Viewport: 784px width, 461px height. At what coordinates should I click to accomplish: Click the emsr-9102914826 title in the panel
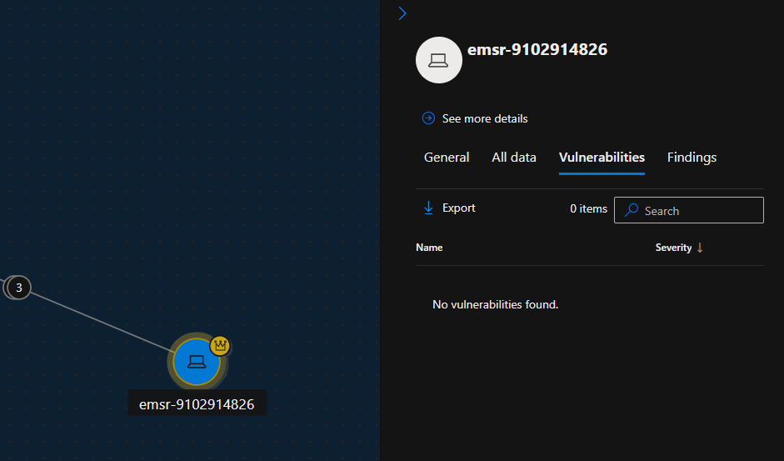tap(537, 50)
